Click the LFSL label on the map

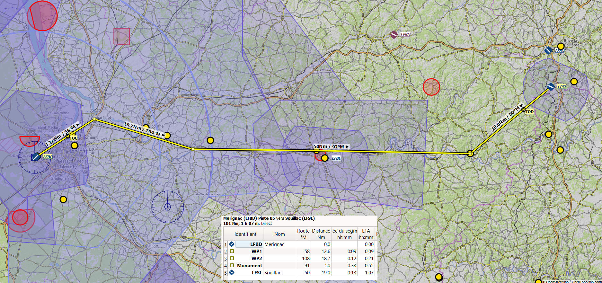click(x=562, y=87)
